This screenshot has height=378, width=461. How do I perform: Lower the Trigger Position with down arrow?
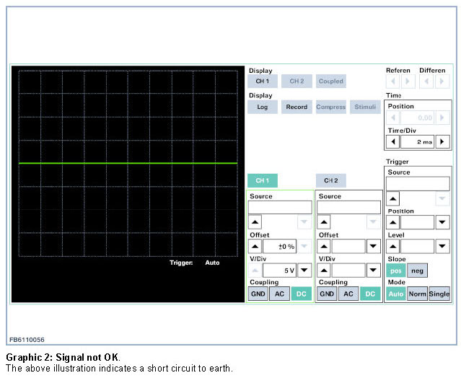tap(442, 222)
